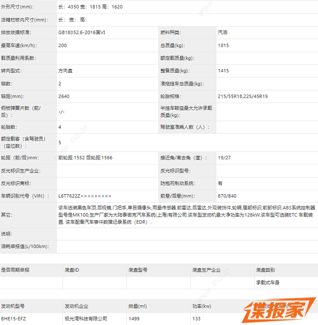Click the 功率(kw) column header
The width and height of the screenshot is (318, 325).
202,306
